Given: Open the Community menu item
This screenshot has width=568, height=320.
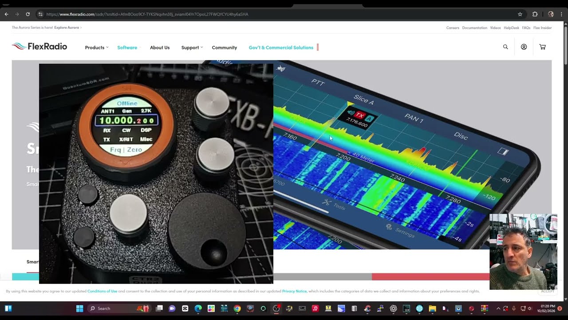Looking at the screenshot, I should (225, 48).
